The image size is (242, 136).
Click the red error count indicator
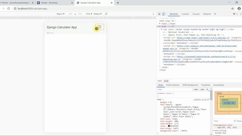click(235, 14)
